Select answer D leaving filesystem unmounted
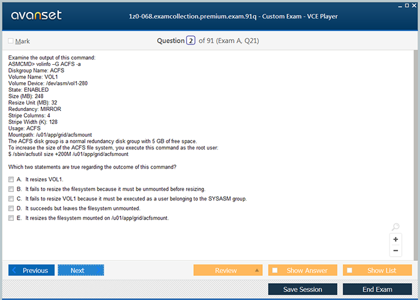 coord(11,208)
